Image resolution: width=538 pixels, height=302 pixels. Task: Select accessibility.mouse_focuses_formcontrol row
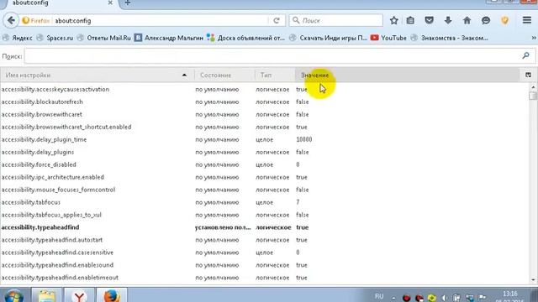(264, 190)
